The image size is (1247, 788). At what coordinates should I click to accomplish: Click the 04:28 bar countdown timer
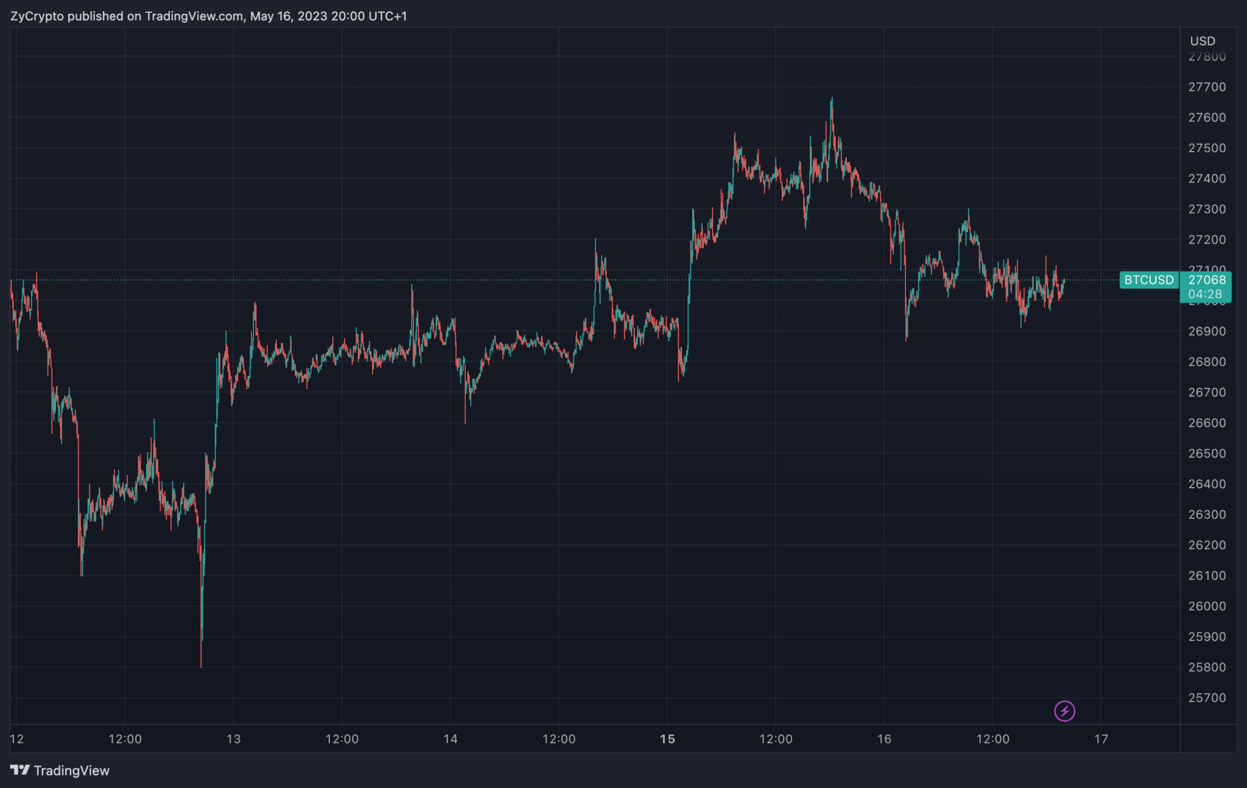coord(1205,294)
